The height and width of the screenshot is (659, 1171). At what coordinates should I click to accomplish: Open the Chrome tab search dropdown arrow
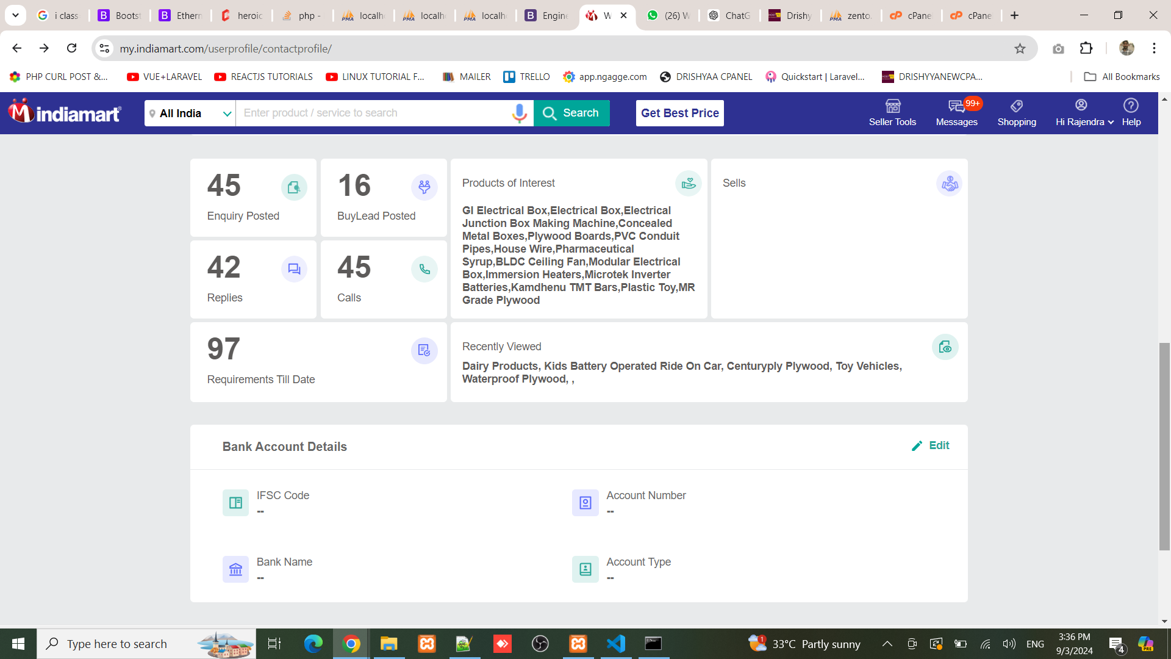(x=15, y=15)
